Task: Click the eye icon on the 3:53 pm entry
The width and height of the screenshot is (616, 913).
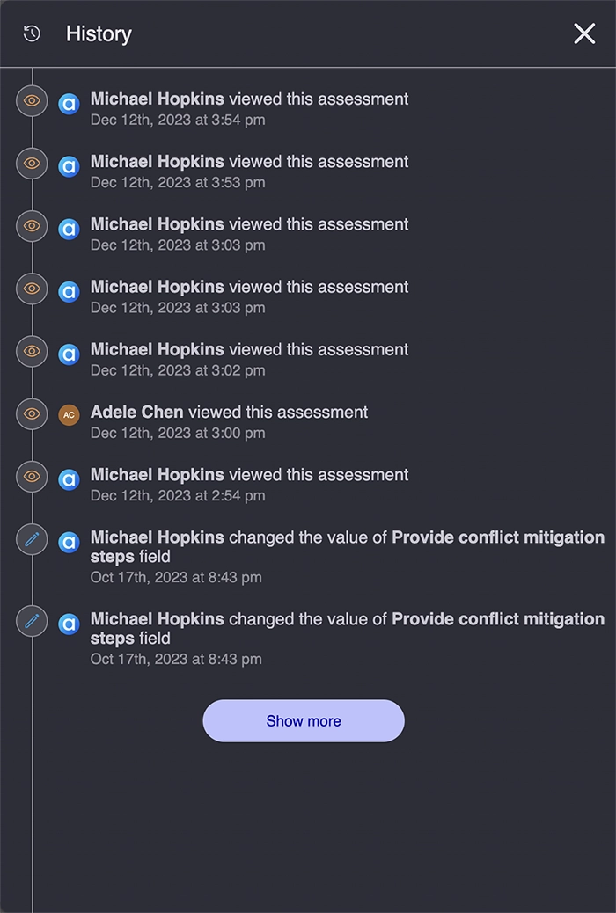Action: pos(32,163)
